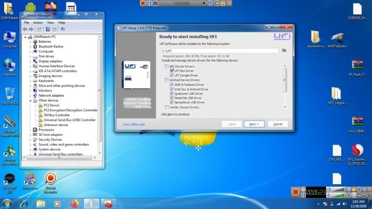
Task: Toggle the Vendor Device Drivers checkbox
Action: click(x=167, y=107)
